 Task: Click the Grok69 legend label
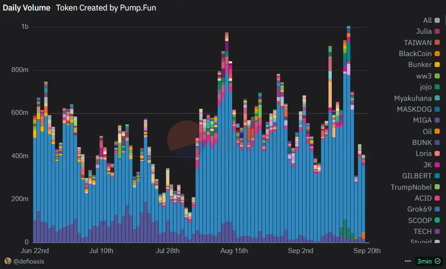pos(420,209)
